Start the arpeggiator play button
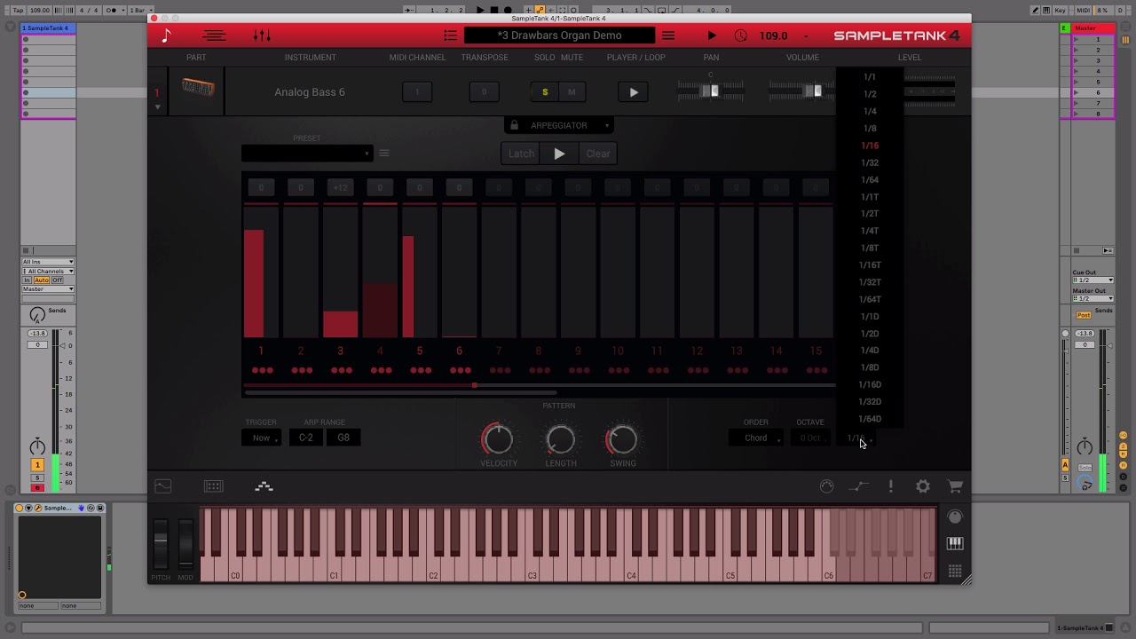Image resolution: width=1136 pixels, height=639 pixels. click(x=559, y=154)
